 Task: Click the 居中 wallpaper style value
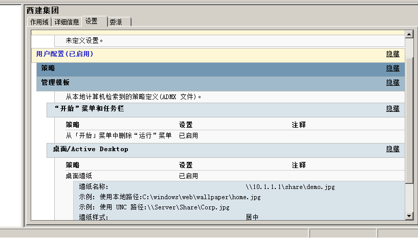tap(252, 217)
